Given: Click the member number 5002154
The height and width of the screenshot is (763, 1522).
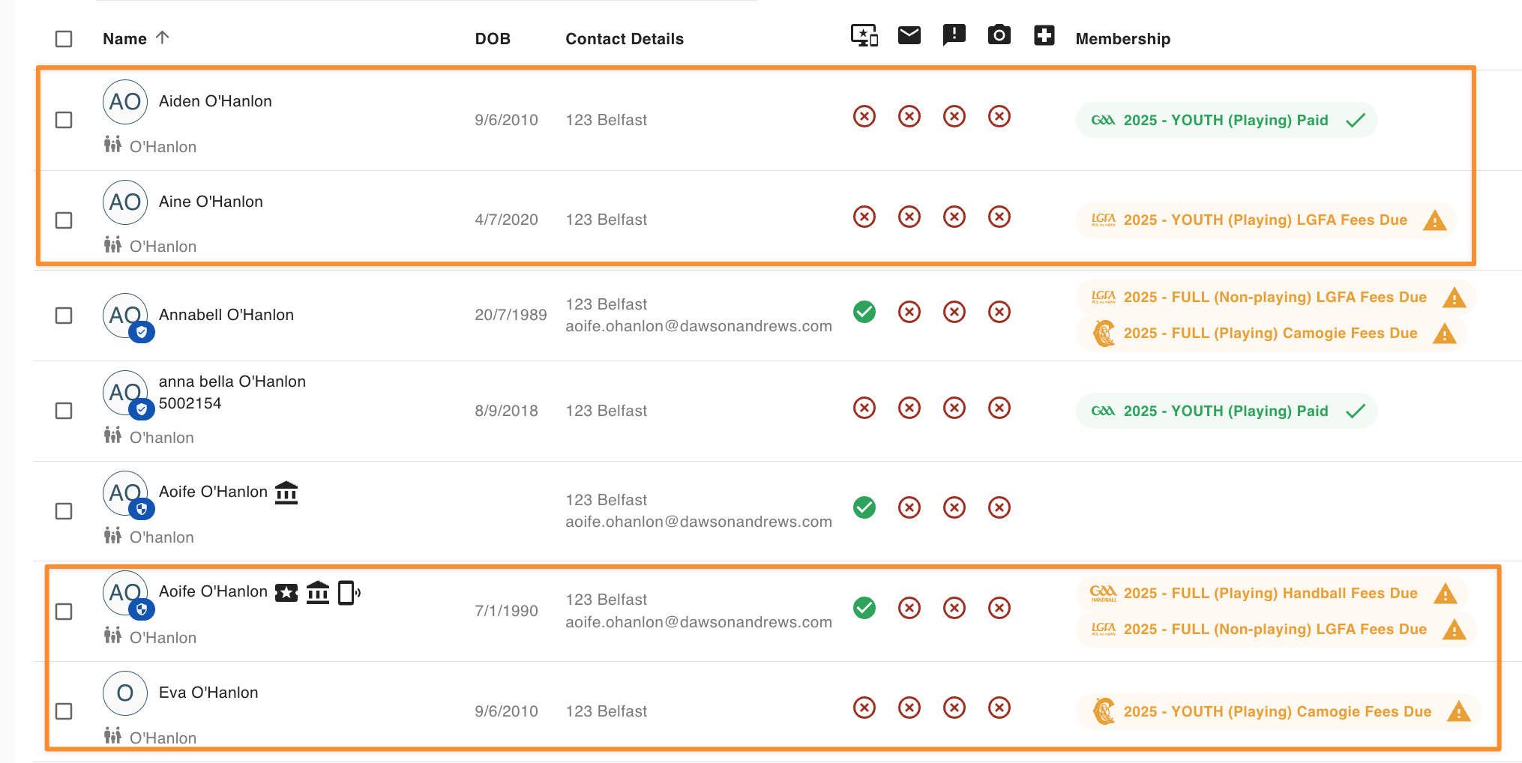Looking at the screenshot, I should pyautogui.click(x=190, y=403).
